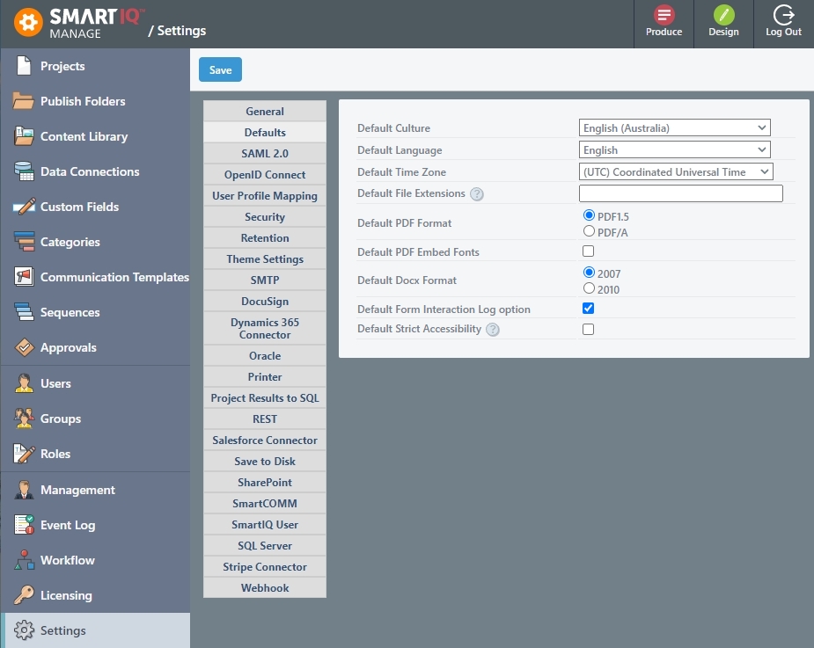
Task: Open the Produce icon
Action: [664, 15]
